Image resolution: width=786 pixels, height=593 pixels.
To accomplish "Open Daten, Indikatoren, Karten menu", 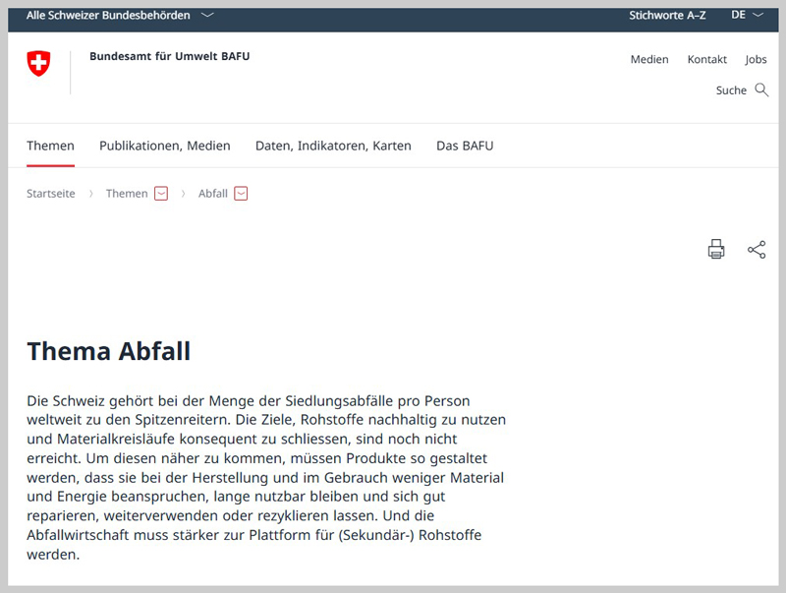I will pyautogui.click(x=333, y=146).
